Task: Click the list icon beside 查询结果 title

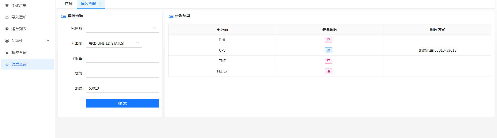Action: pos(171,16)
